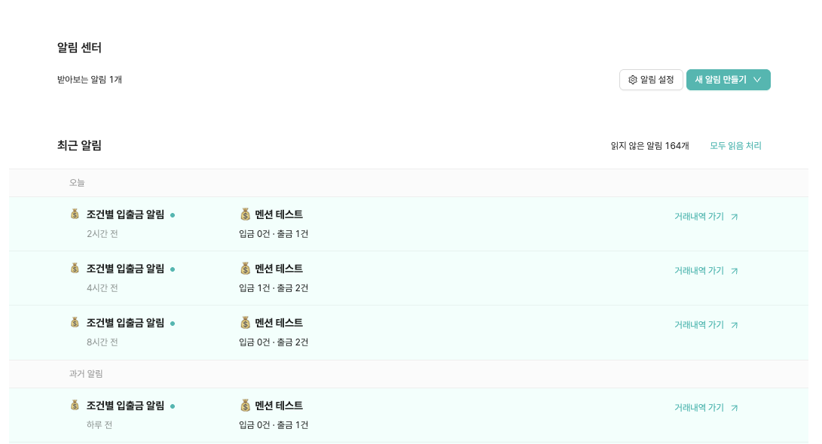Click the money bag icon of 하루 전 alert

pos(75,405)
